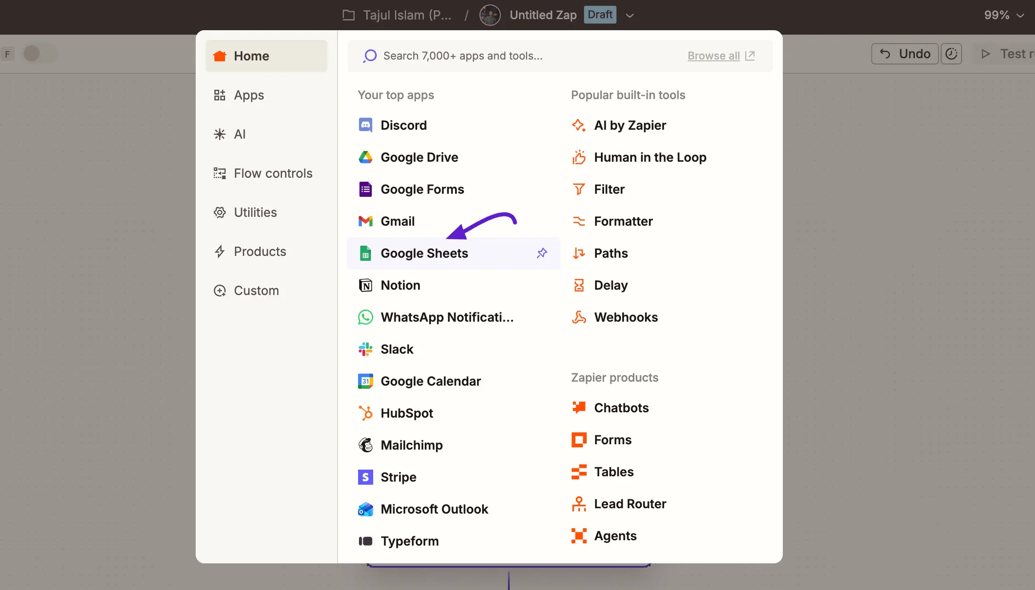This screenshot has height=590, width=1035.
Task: Pick the Webhooks tool icon
Action: [x=579, y=317]
